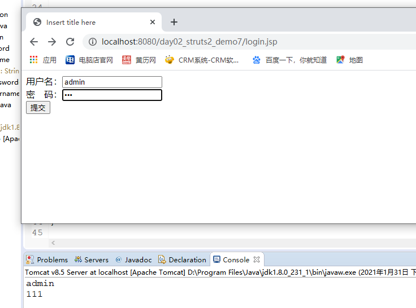This screenshot has width=416, height=308.
Task: Select the 'Insert title here' tab
Action: 94,22
